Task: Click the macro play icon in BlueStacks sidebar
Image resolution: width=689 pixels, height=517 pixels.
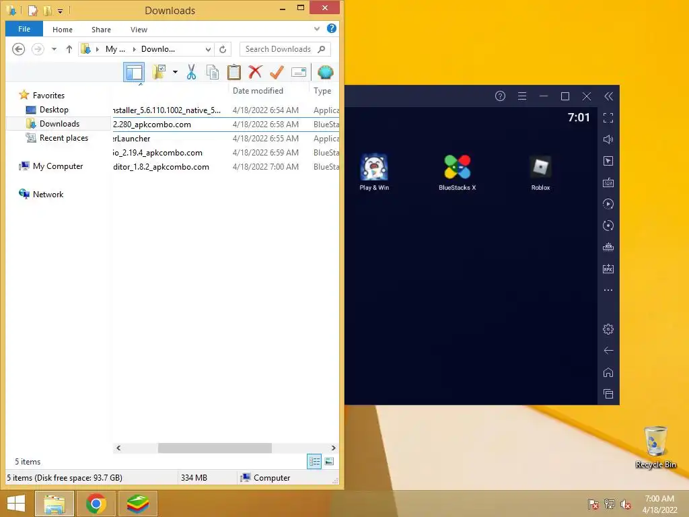Action: 608,204
